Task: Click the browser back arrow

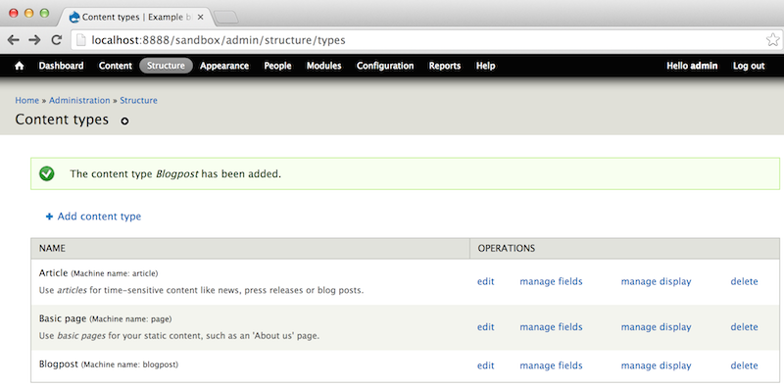Action: (x=14, y=40)
